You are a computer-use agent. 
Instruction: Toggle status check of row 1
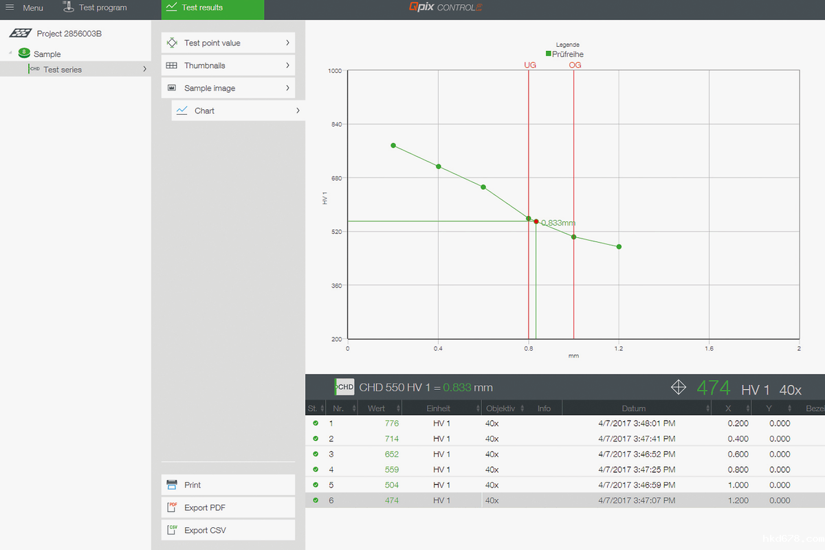pos(316,423)
